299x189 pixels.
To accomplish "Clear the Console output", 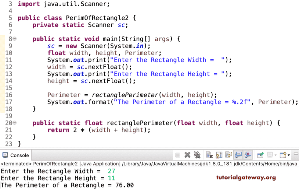I will click(209, 155).
